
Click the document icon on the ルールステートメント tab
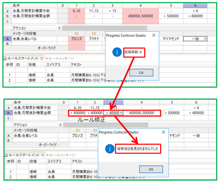(4, 58)
